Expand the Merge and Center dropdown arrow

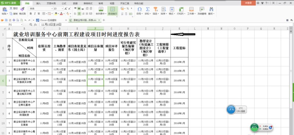[105, 14]
